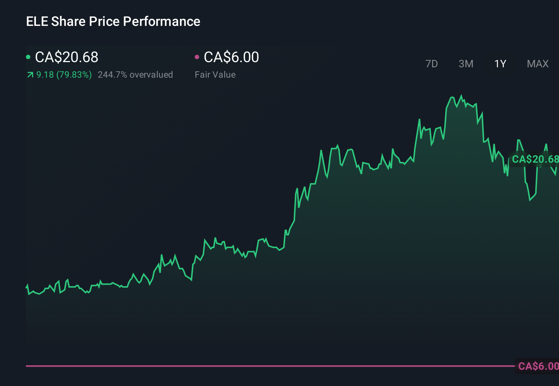Expand the MAX timeframe selector
The height and width of the screenshot is (386, 559).
[x=537, y=64]
